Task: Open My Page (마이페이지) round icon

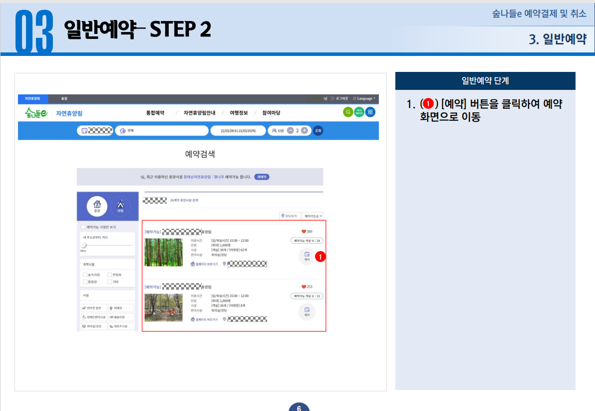Action: [359, 112]
